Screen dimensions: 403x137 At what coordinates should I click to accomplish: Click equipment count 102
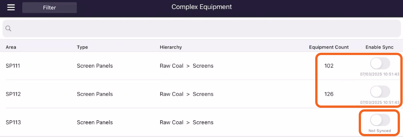tap(329, 66)
